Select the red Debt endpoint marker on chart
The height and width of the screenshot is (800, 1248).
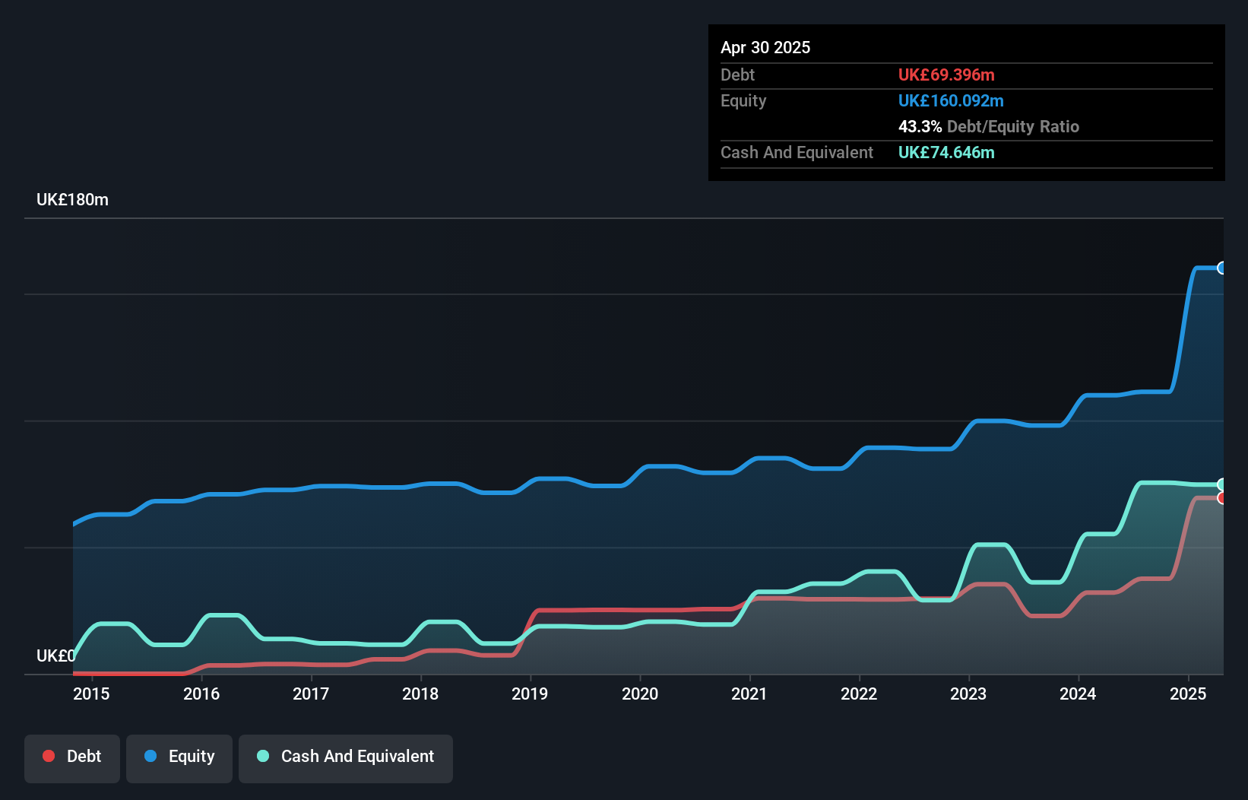point(1222,498)
